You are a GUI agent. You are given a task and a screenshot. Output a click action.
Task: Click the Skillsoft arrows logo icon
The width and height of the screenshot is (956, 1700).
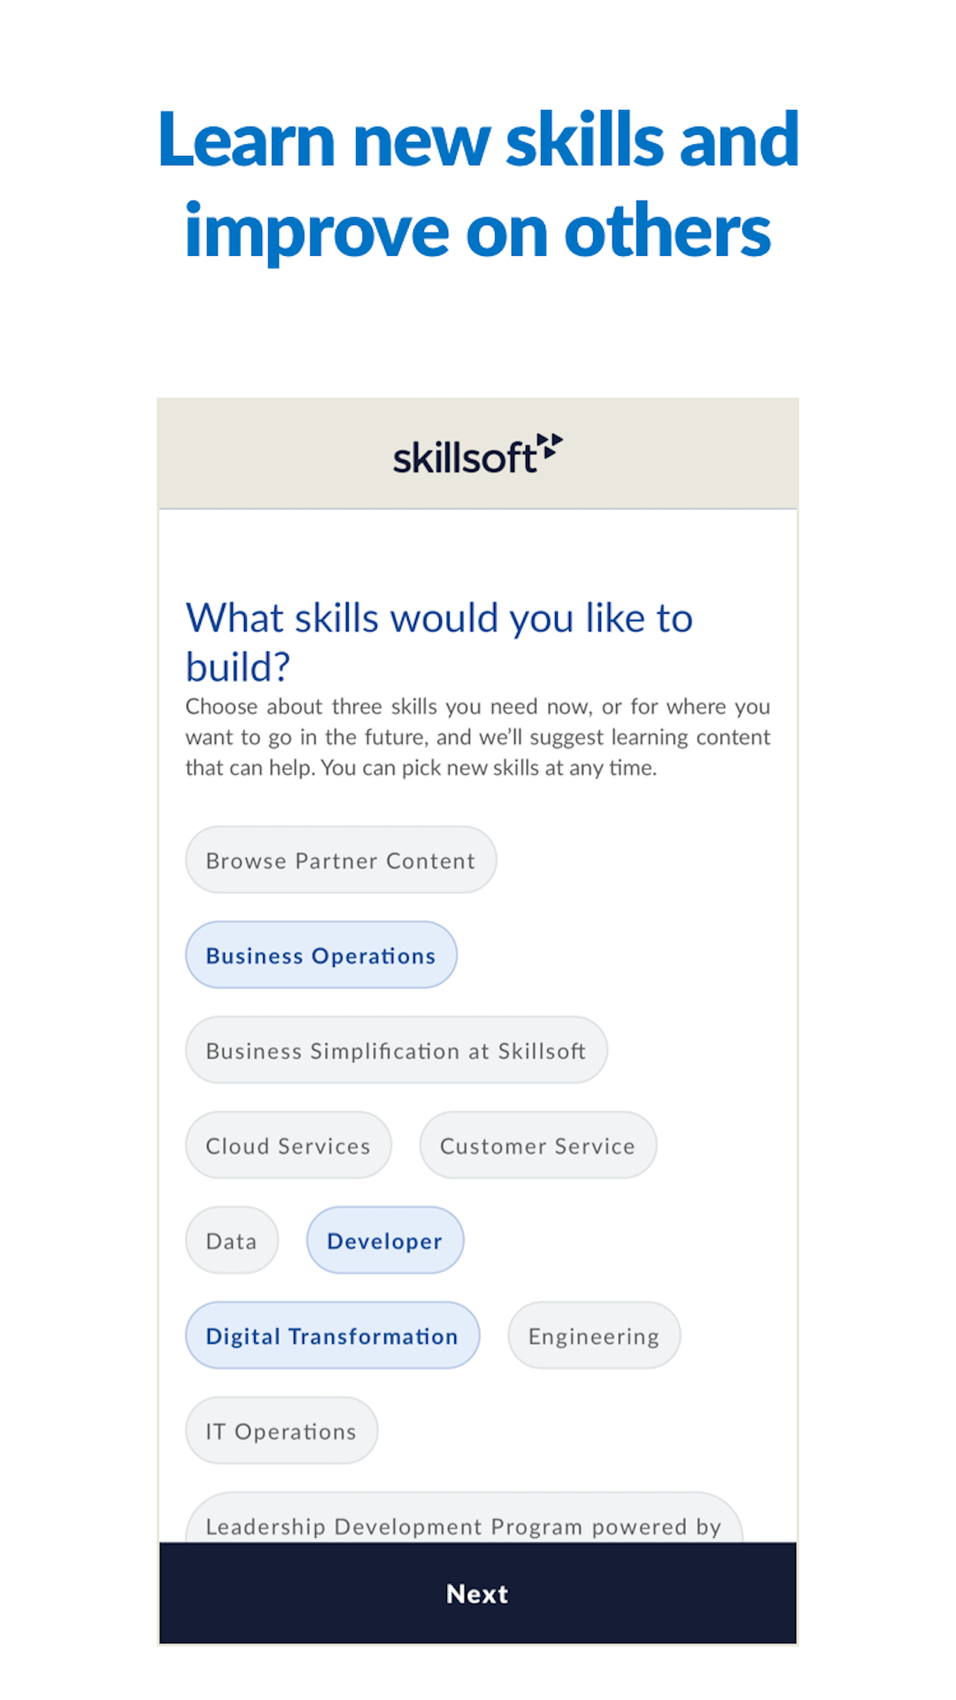click(x=550, y=445)
